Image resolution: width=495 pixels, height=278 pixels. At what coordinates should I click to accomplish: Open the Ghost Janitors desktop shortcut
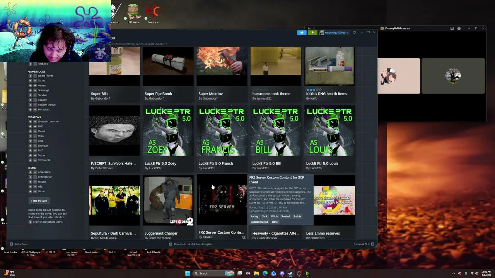pyautogui.click(x=92, y=252)
